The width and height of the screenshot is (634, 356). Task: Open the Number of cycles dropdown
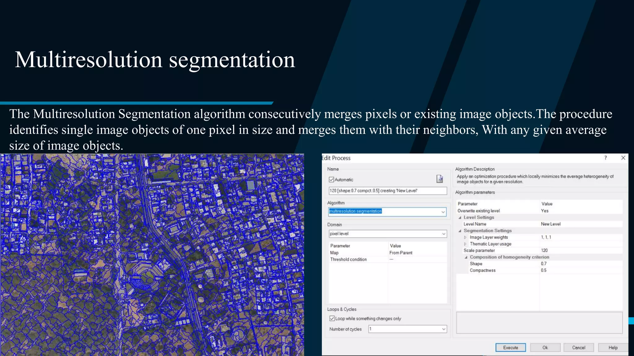(x=444, y=329)
